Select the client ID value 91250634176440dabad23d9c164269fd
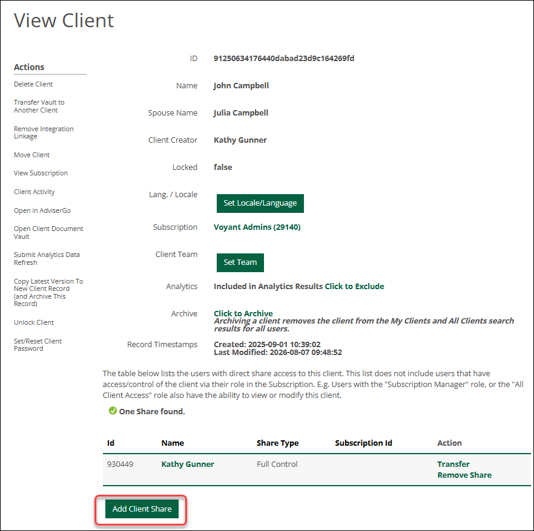534x531 pixels. point(284,59)
